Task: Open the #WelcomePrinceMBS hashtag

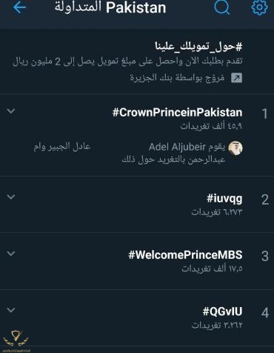Action: click(185, 255)
